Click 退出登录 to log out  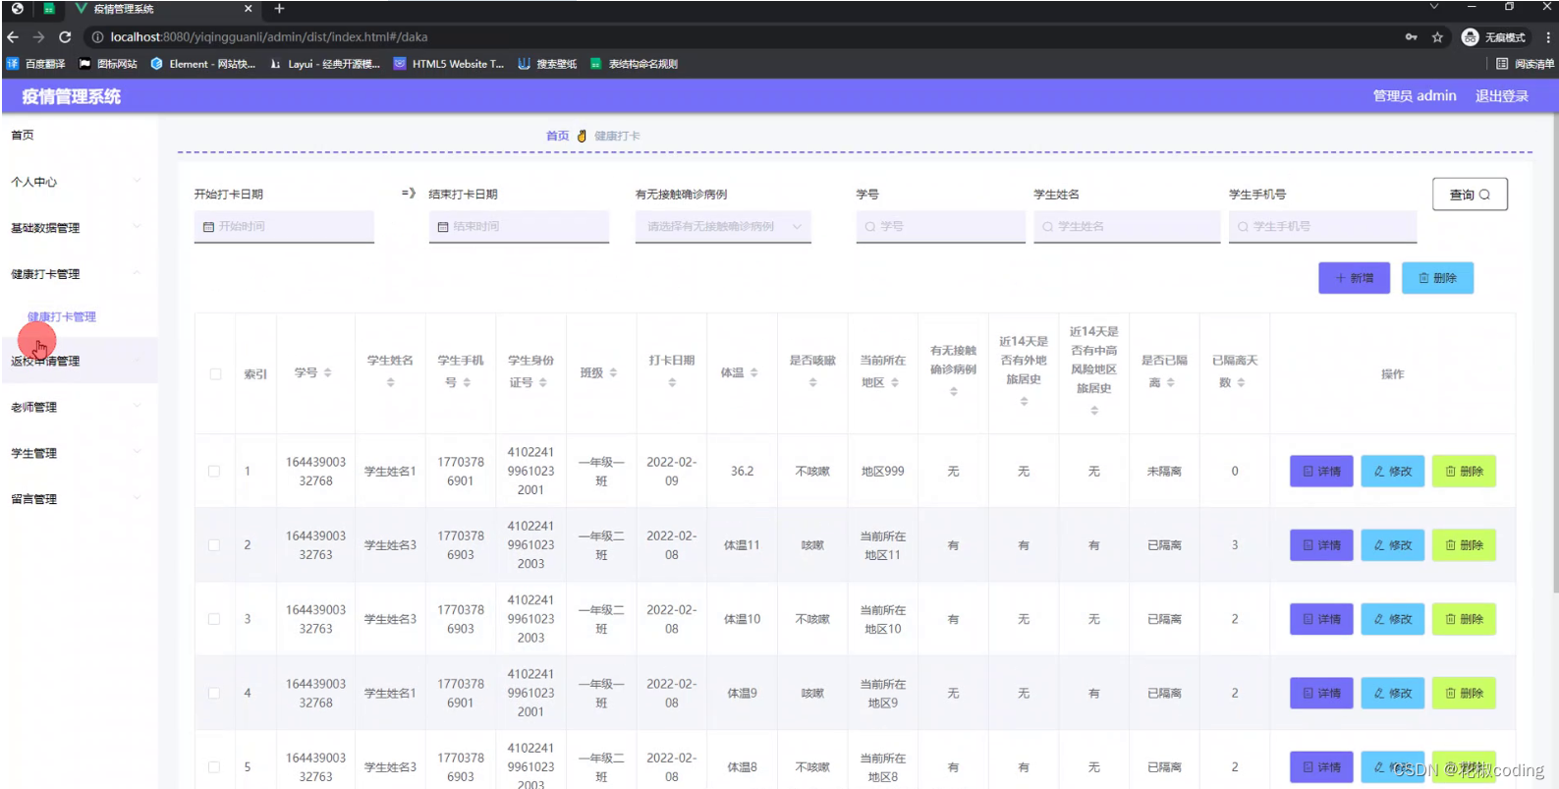tap(1501, 96)
